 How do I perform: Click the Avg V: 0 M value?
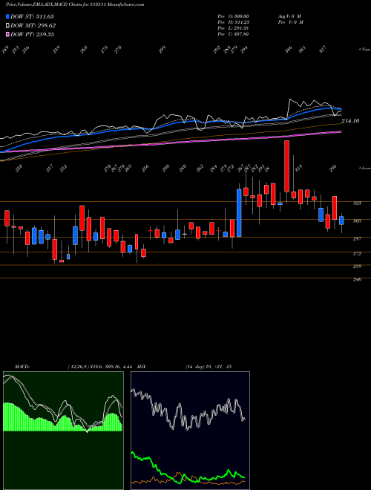(289, 16)
